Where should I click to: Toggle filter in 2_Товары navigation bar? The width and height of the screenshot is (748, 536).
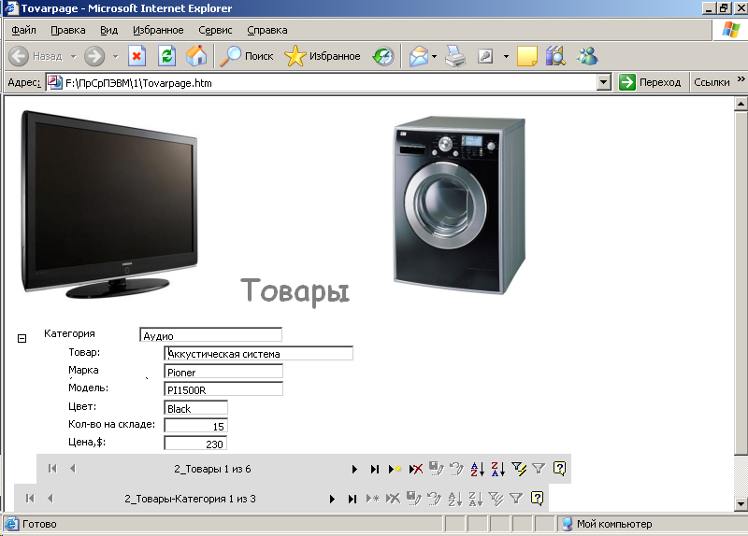(x=539, y=469)
